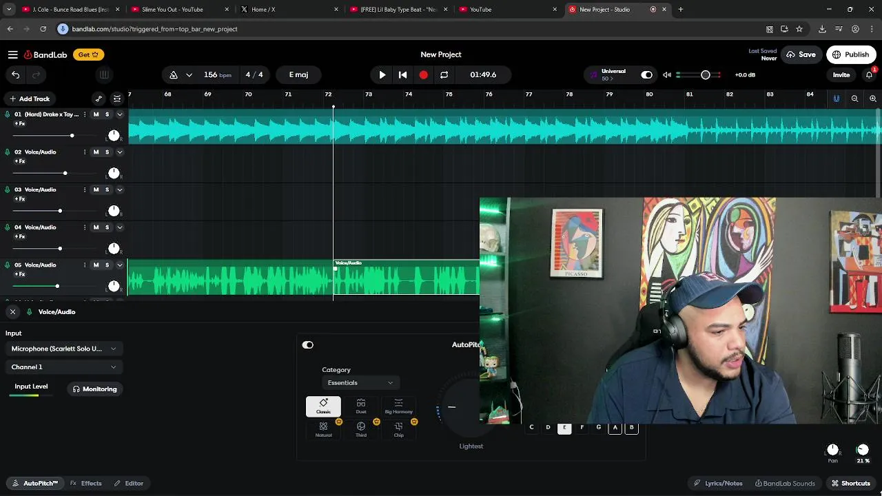The image size is (882, 496).
Task: Adjust the master volume slider knob
Action: 706,74
